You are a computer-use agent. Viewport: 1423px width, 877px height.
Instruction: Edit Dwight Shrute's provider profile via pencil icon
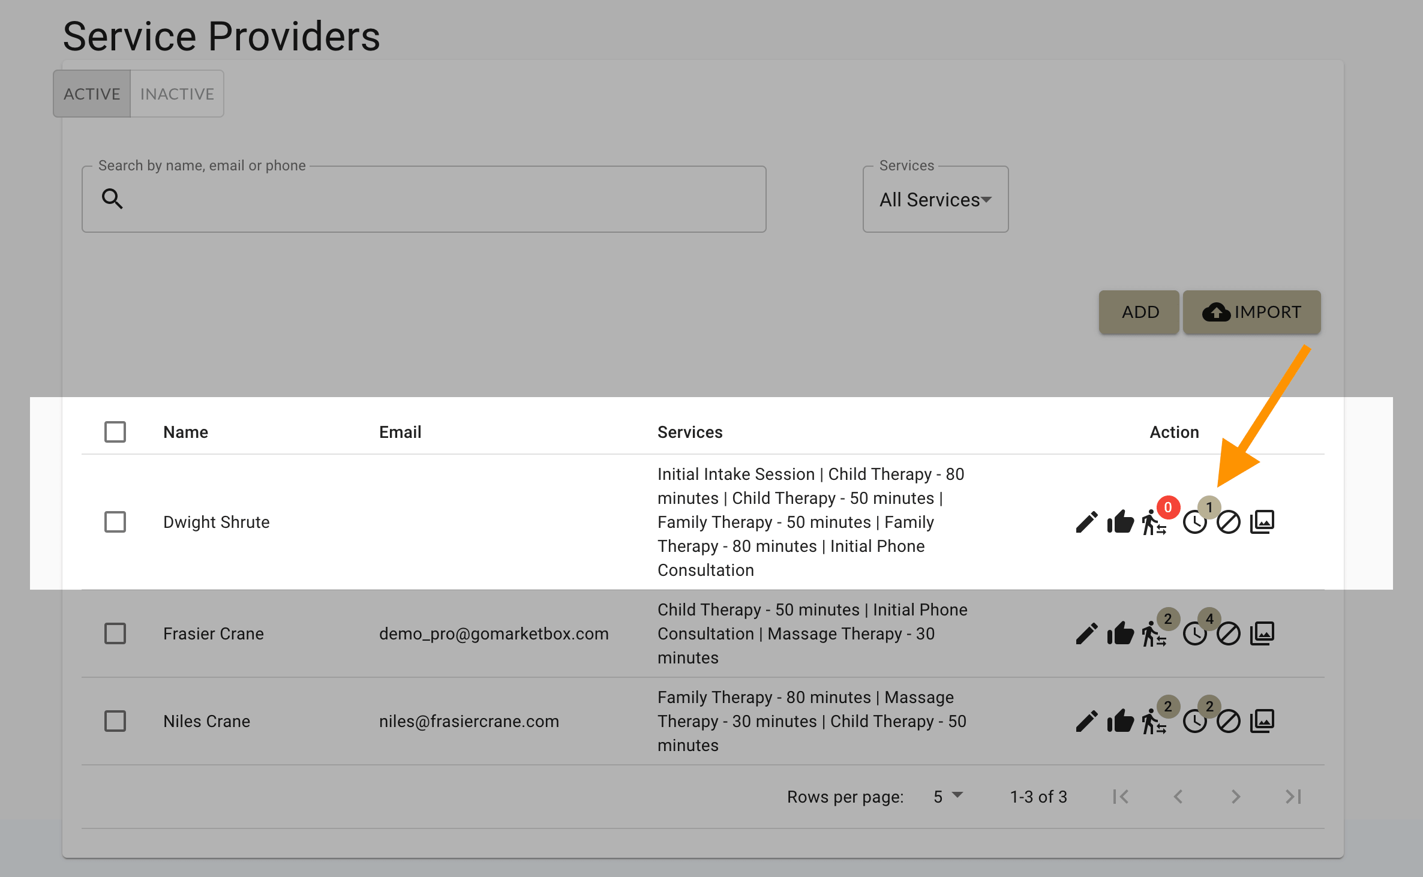1086,522
